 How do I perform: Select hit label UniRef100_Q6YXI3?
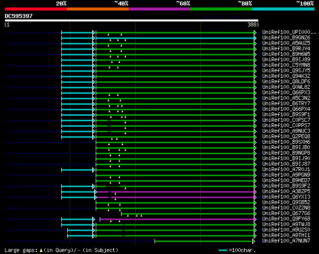[x=286, y=197]
